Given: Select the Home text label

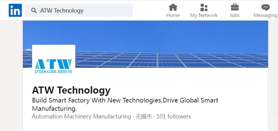Looking at the screenshot, I should pyautogui.click(x=173, y=15).
